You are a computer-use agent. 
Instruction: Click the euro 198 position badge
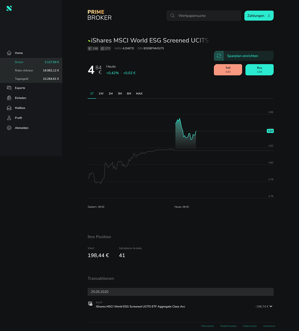pos(93,49)
